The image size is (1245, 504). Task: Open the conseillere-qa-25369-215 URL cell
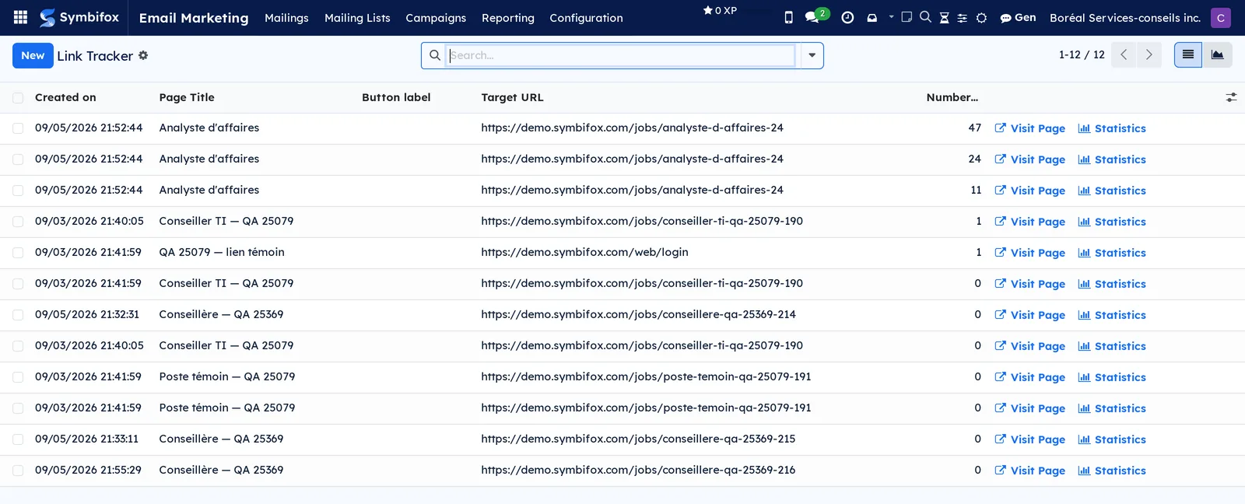pos(638,439)
